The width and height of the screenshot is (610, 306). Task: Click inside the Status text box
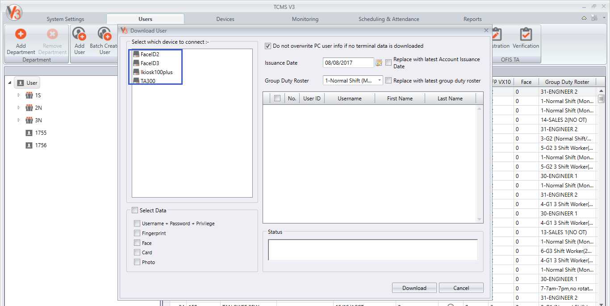(373, 250)
